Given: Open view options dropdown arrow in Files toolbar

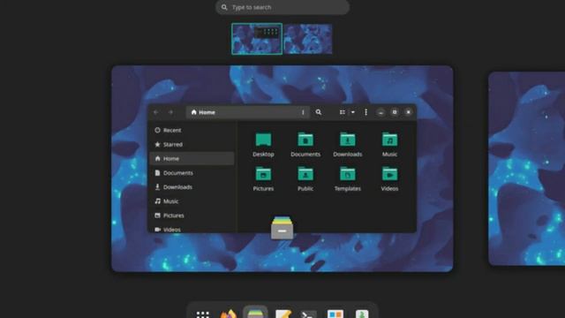Looking at the screenshot, I should [353, 112].
